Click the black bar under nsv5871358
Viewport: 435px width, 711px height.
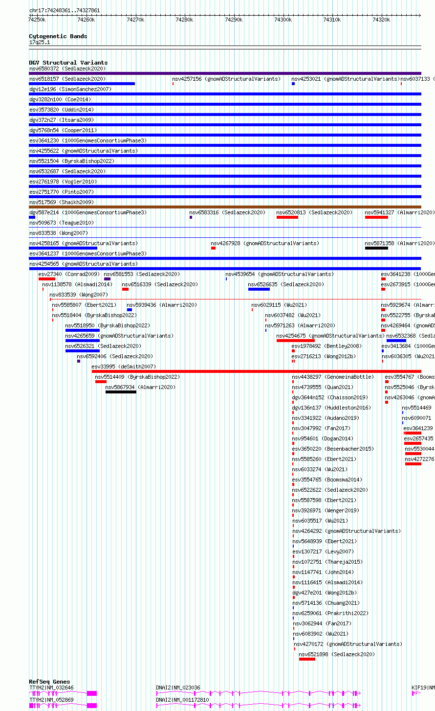376,248
